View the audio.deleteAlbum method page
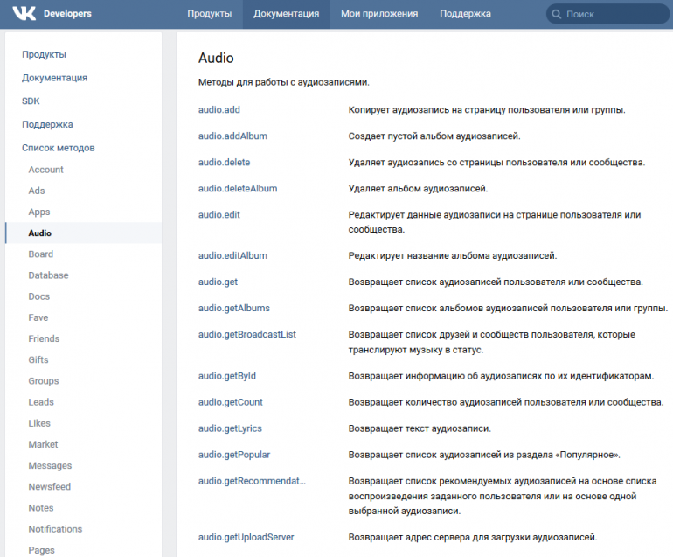Viewport: 673px width, 557px height. (238, 189)
